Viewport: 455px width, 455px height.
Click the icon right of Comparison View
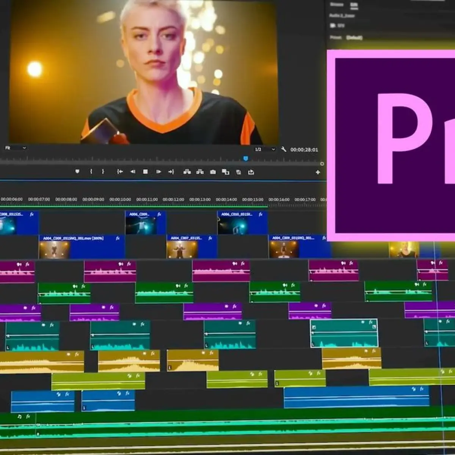coord(238,172)
